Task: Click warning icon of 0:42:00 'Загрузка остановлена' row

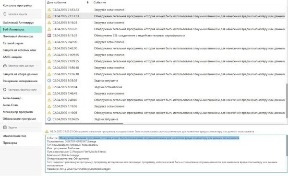Action: (49, 42)
